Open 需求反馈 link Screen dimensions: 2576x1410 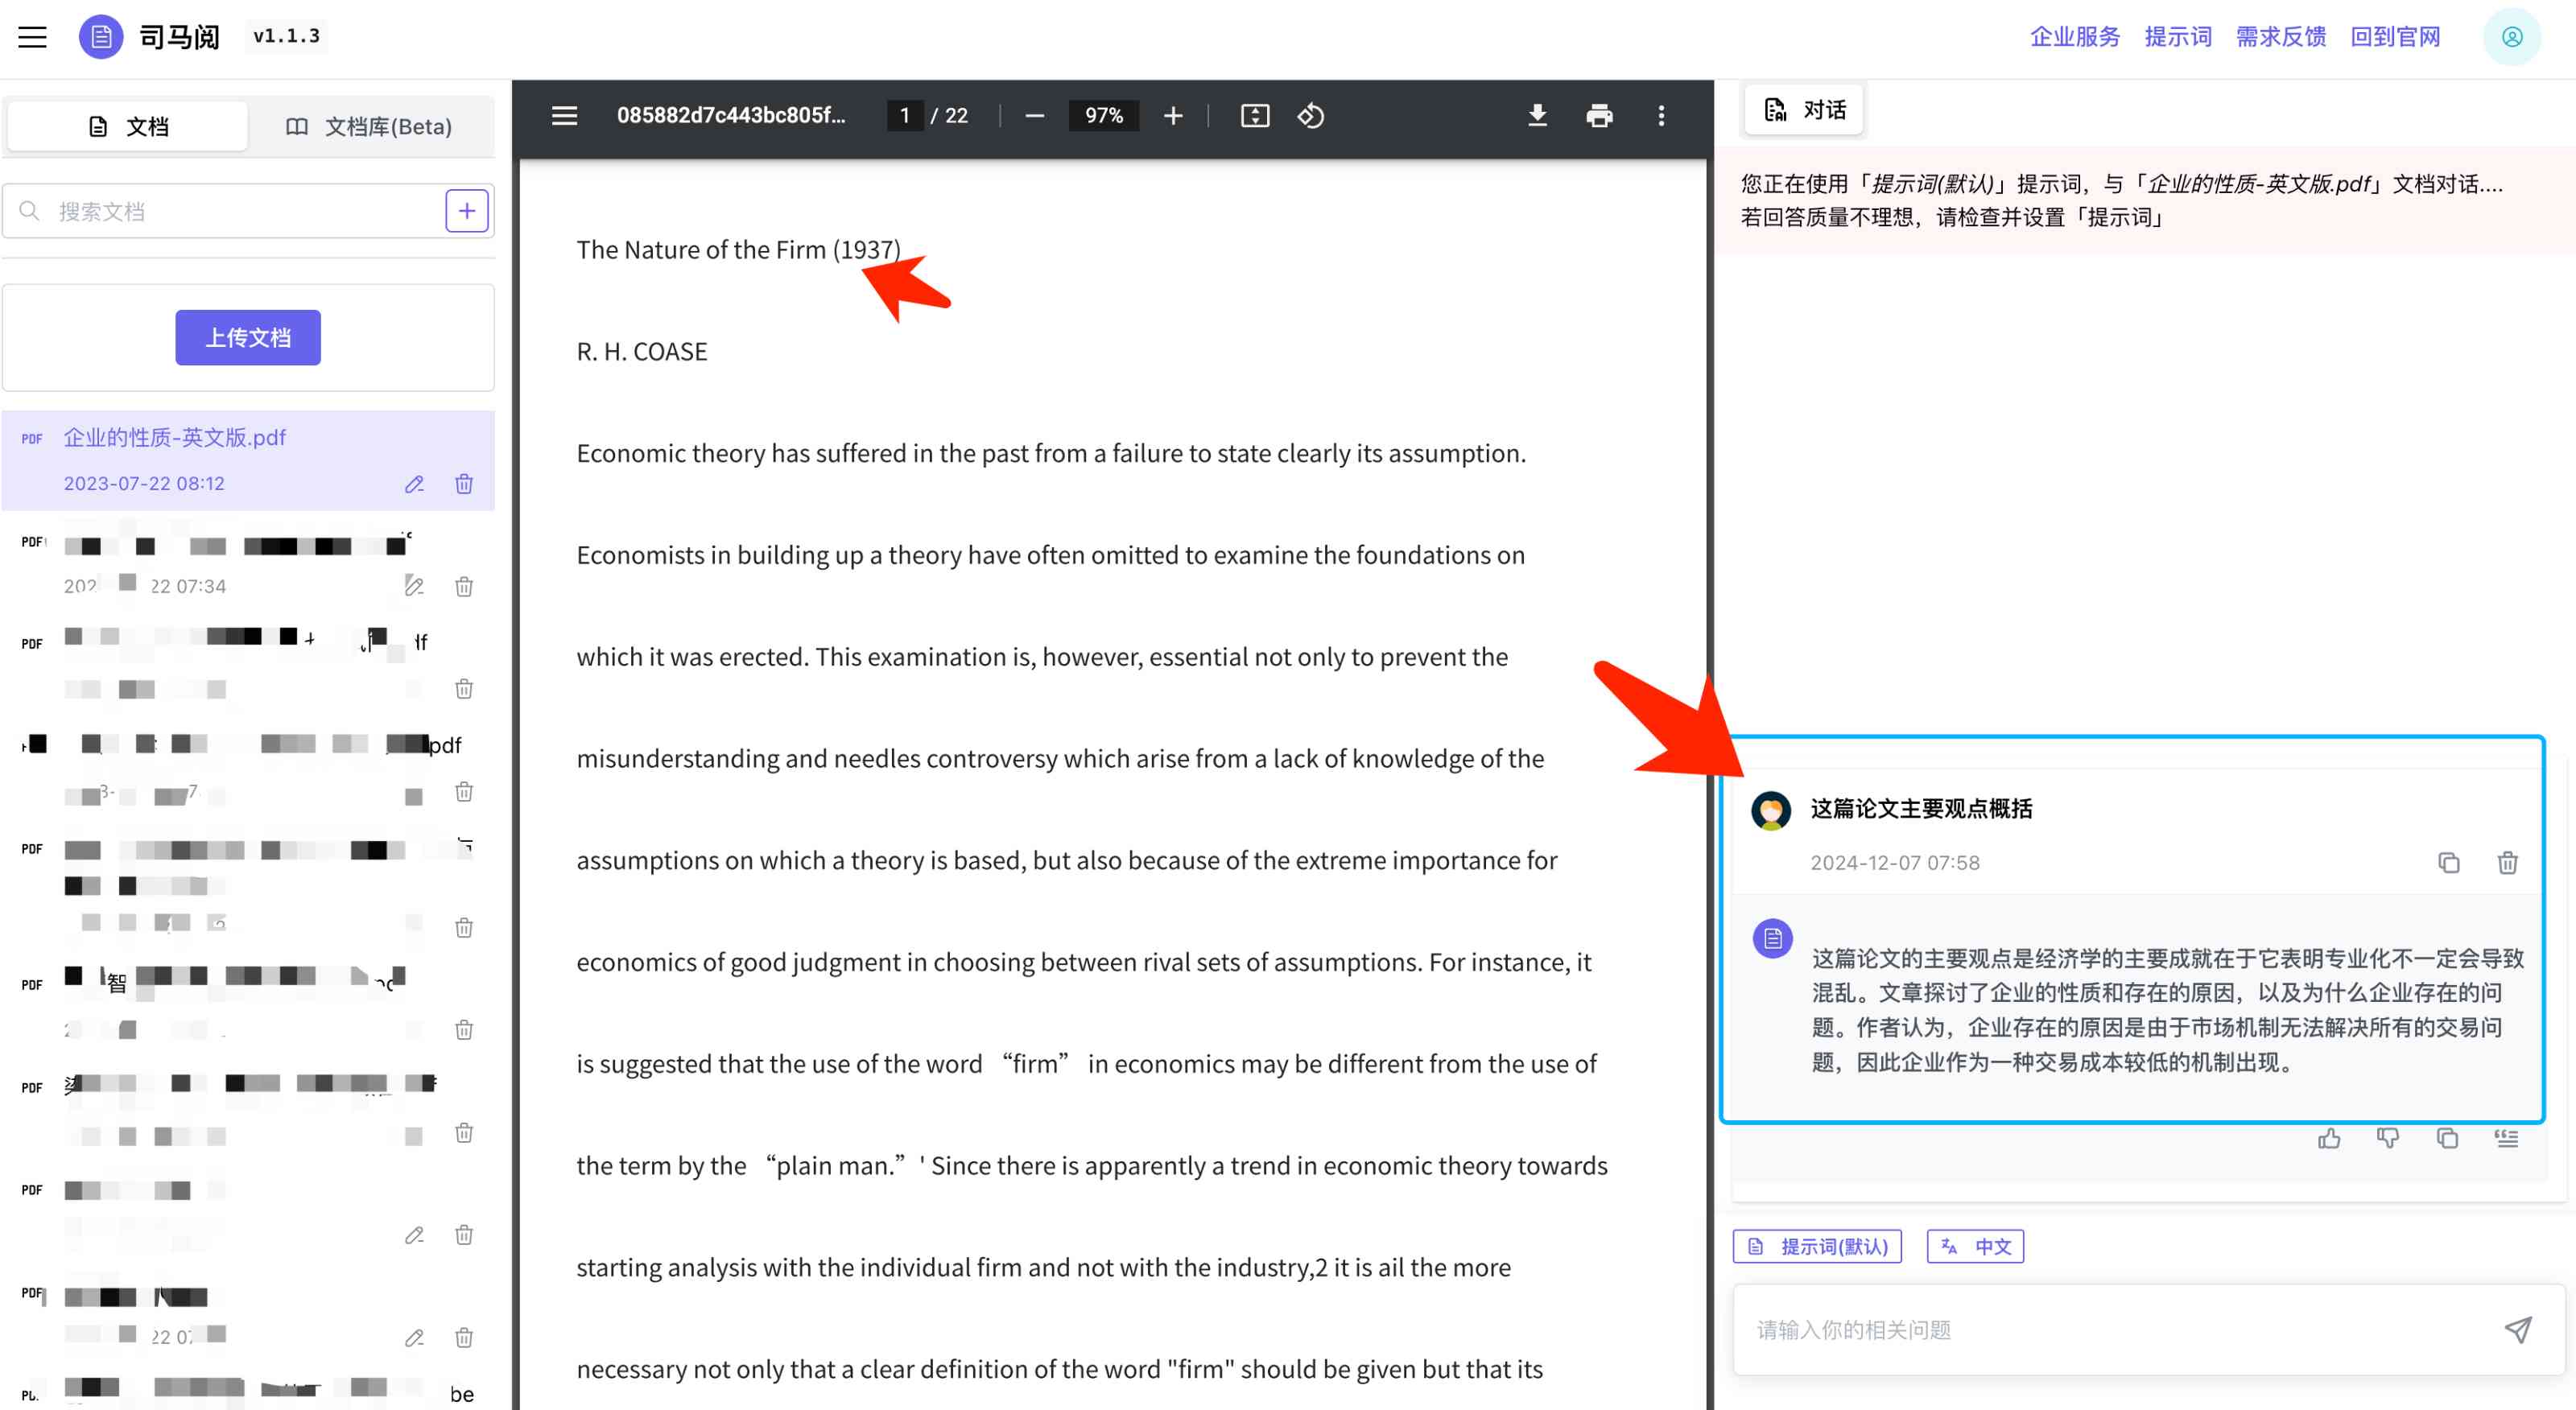(2281, 37)
